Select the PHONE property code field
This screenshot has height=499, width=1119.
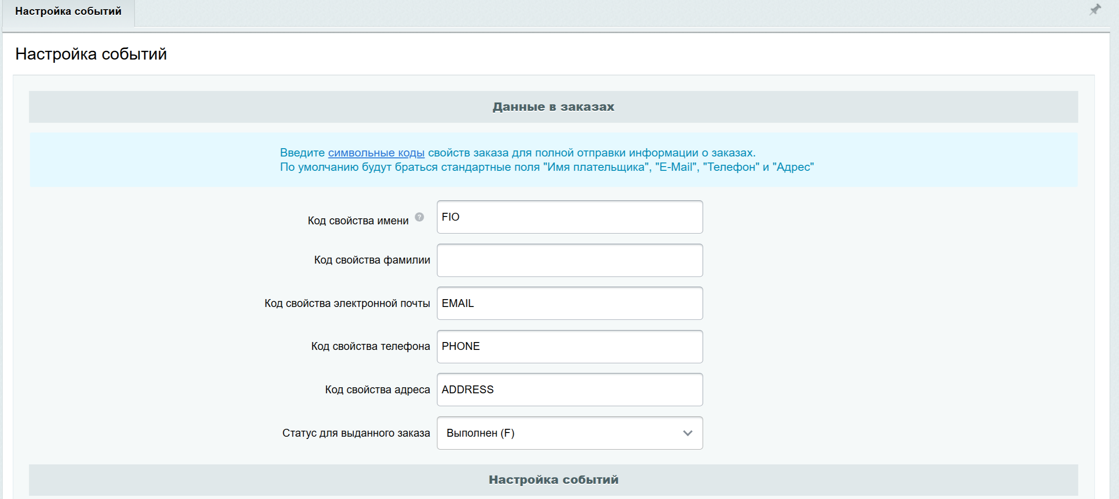(x=570, y=347)
